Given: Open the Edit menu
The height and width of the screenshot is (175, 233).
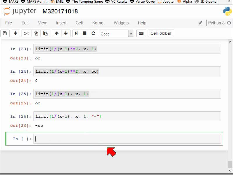Looking at the screenshot, I should click(x=25, y=23).
